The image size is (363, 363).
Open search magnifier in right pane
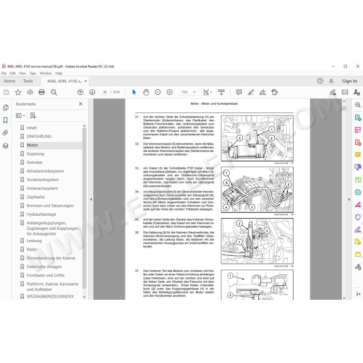click(358, 105)
